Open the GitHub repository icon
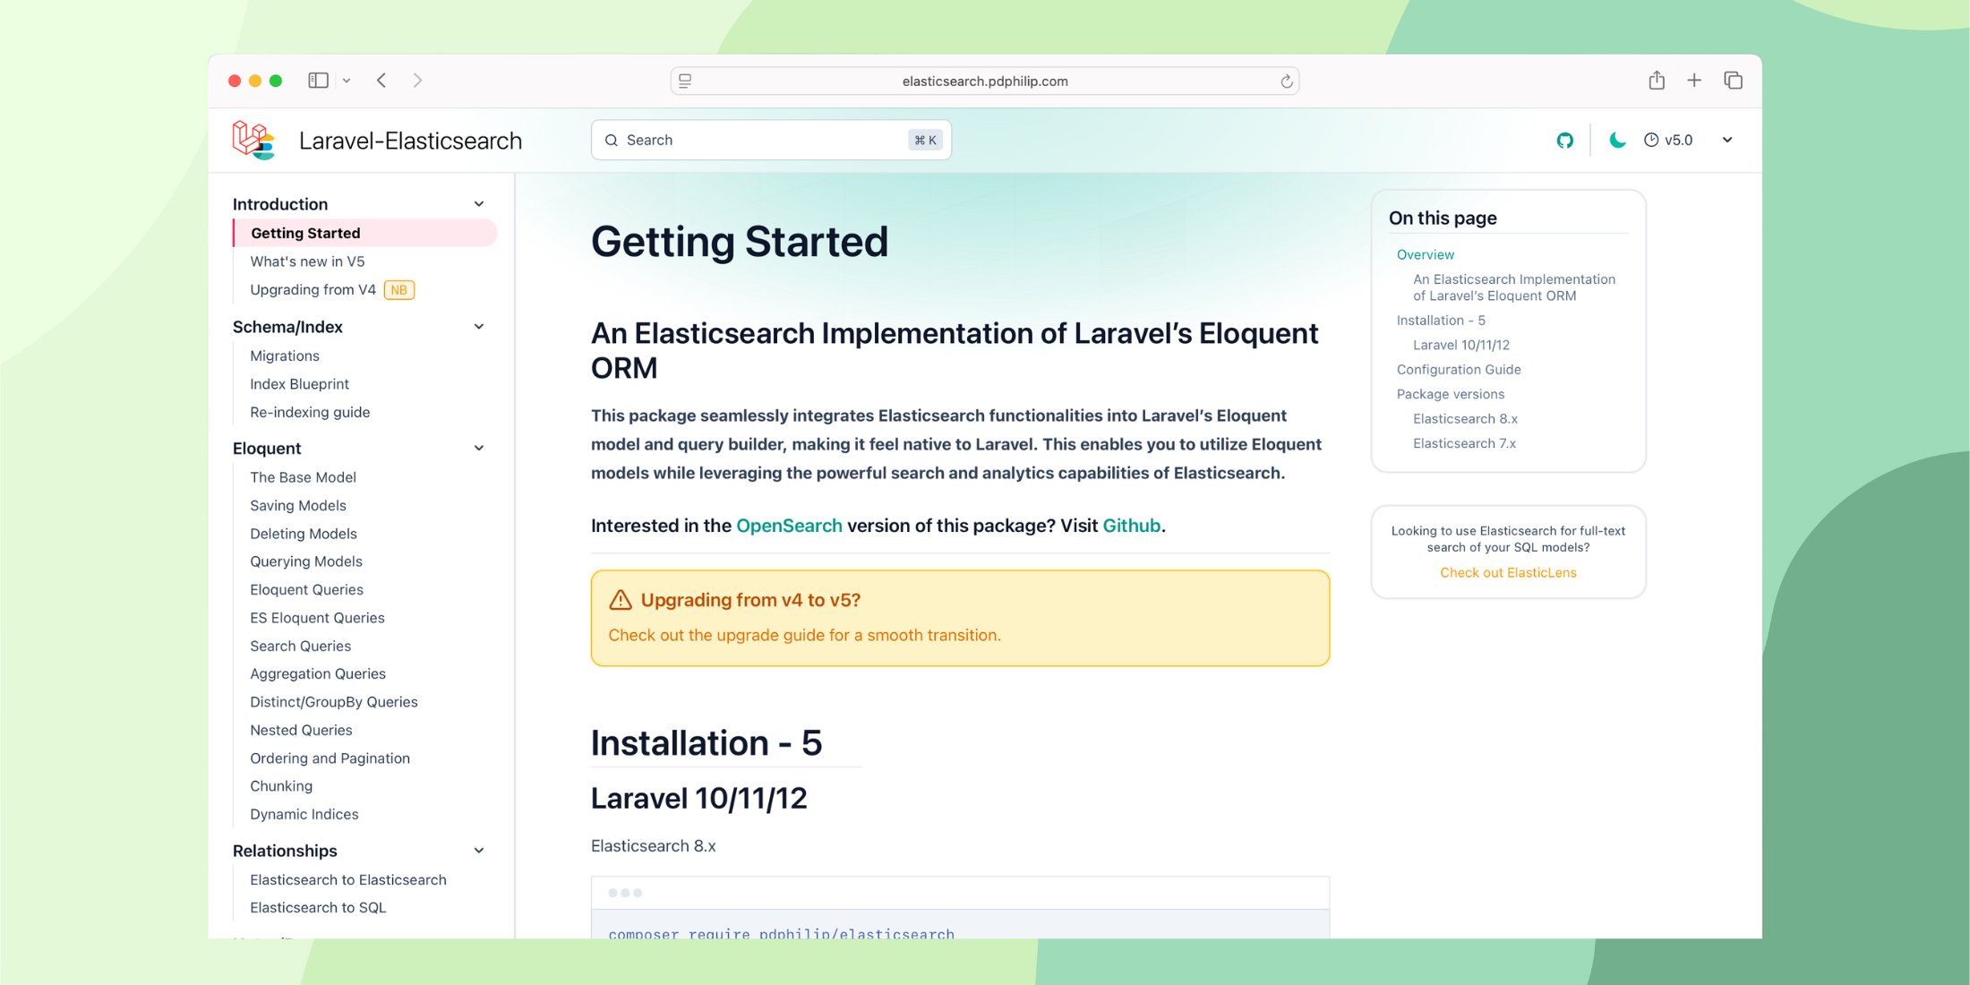The image size is (1970, 985). [x=1564, y=140]
